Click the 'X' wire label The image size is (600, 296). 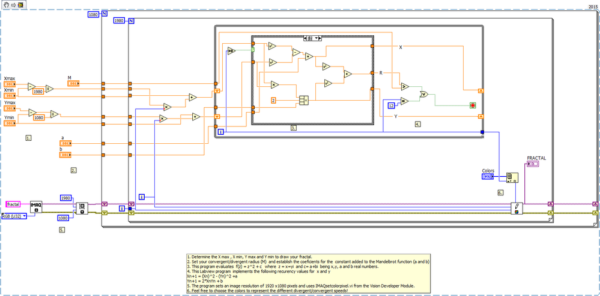(401, 47)
